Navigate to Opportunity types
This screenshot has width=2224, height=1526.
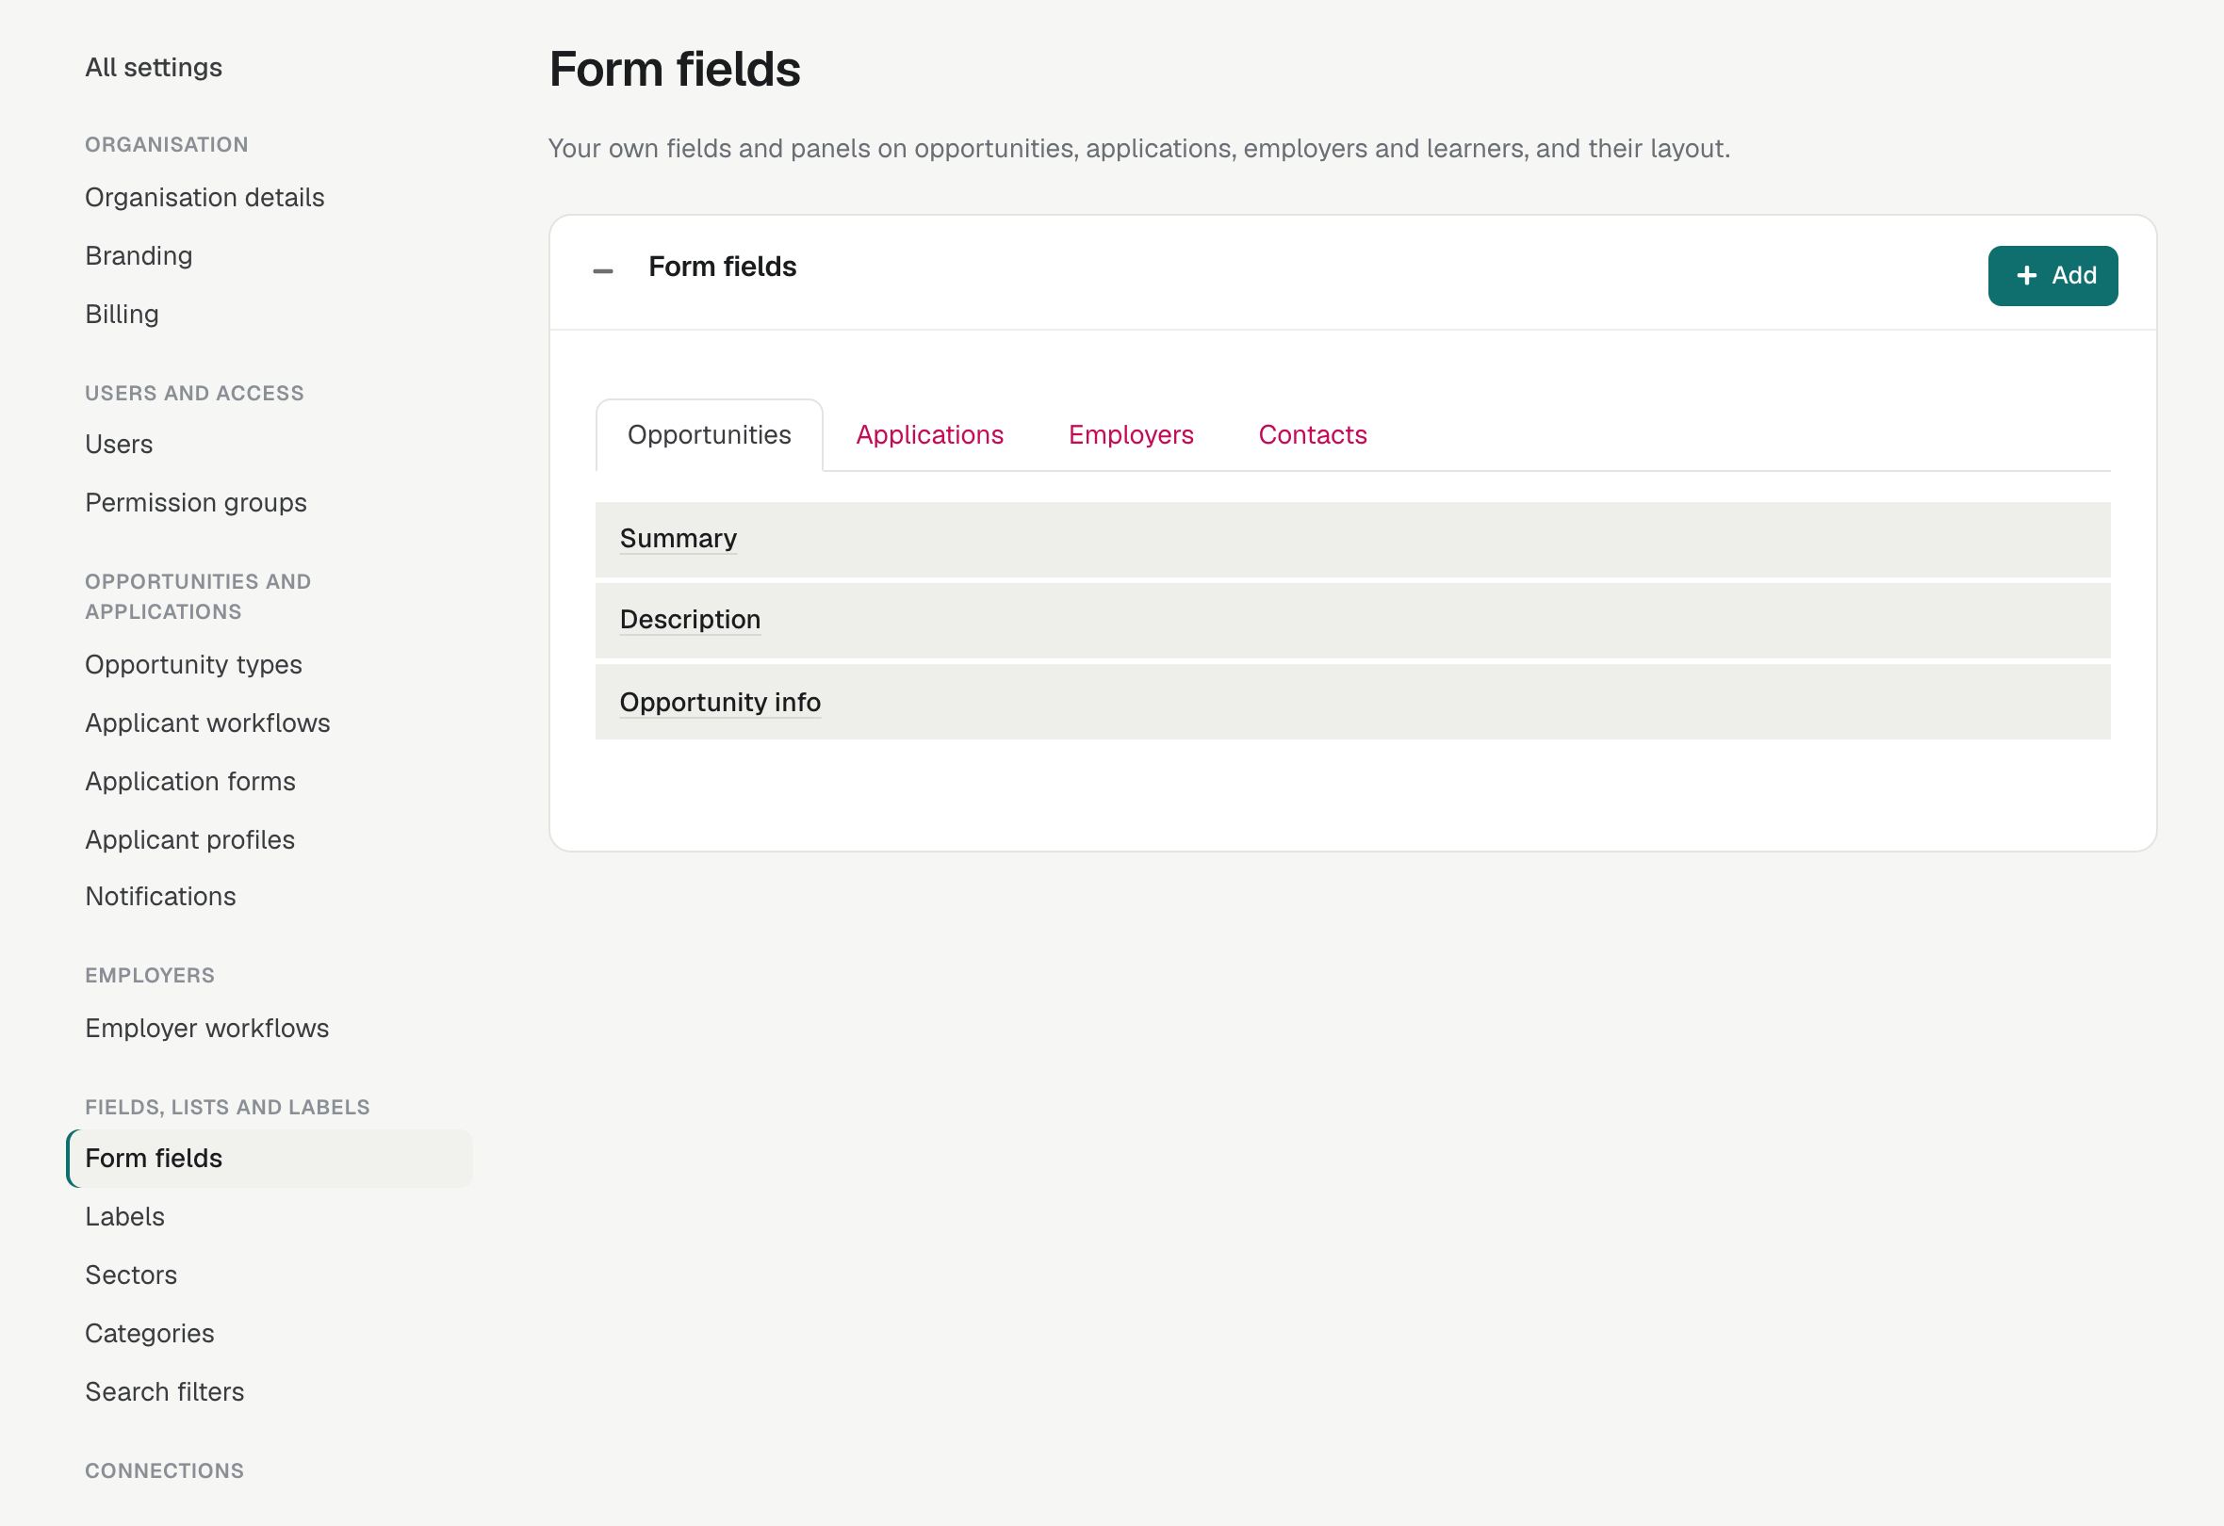[x=193, y=664]
